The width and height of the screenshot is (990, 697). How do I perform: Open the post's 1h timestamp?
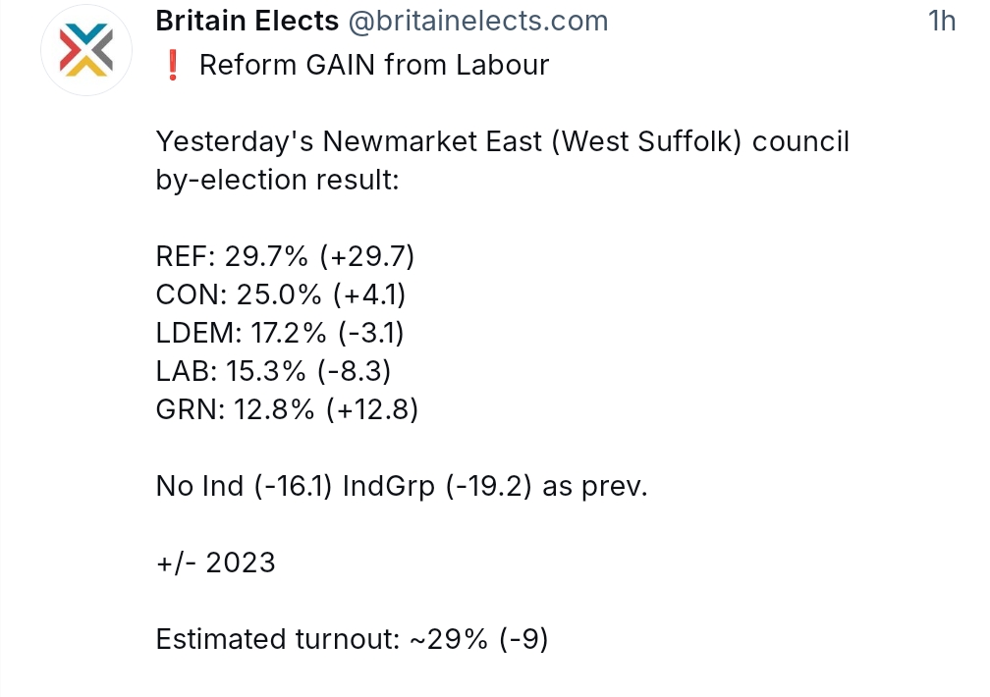click(x=941, y=21)
